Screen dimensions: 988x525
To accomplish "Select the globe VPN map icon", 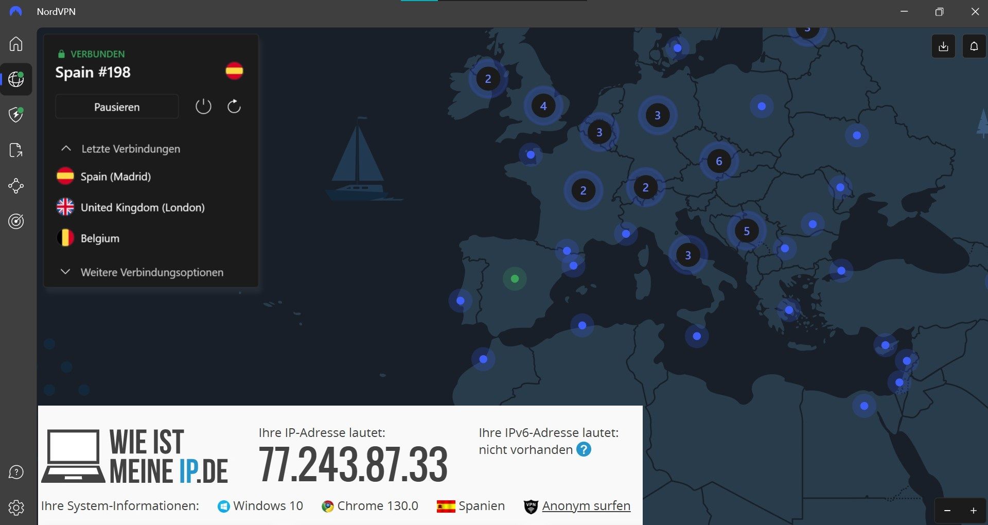I will tap(16, 79).
